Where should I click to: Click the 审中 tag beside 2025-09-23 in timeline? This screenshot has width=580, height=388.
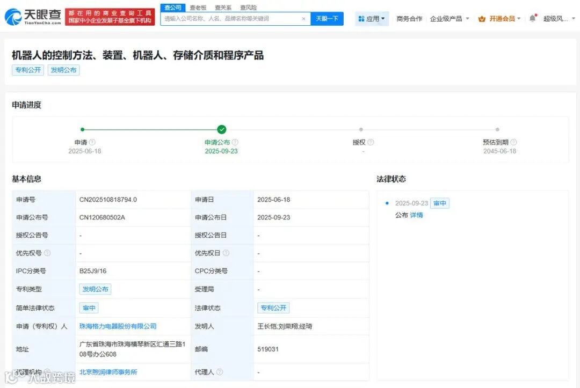pyautogui.click(x=440, y=203)
